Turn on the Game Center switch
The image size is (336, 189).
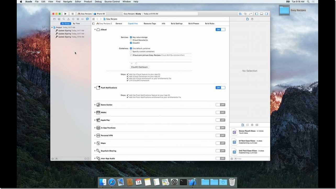[x=220, y=105]
